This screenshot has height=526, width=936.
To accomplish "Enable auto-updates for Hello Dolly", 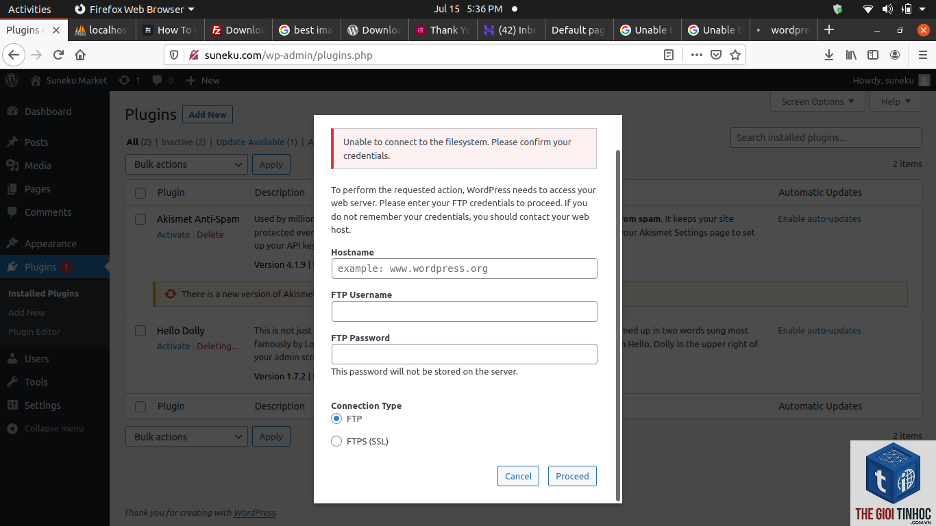I will (820, 330).
